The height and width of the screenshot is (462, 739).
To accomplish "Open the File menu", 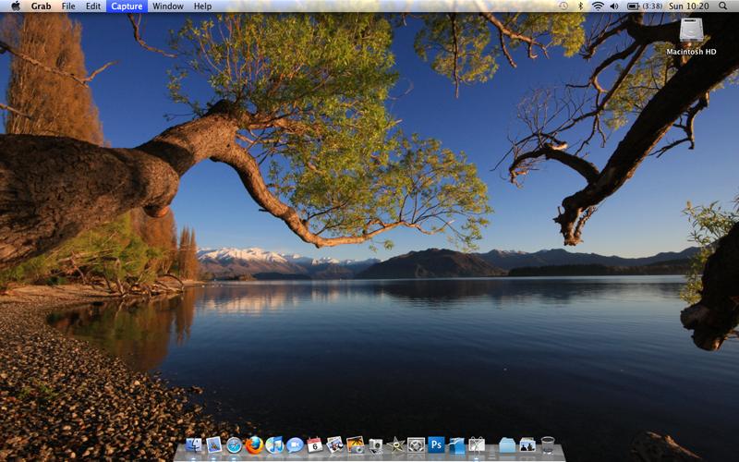I will pyautogui.click(x=68, y=6).
